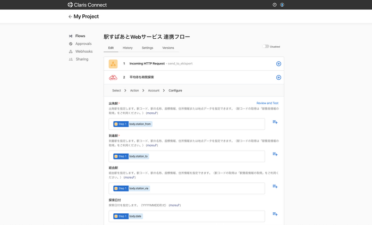The height and width of the screenshot is (225, 372).
Task: Click the Claris Connect logo
Action: 87,5
